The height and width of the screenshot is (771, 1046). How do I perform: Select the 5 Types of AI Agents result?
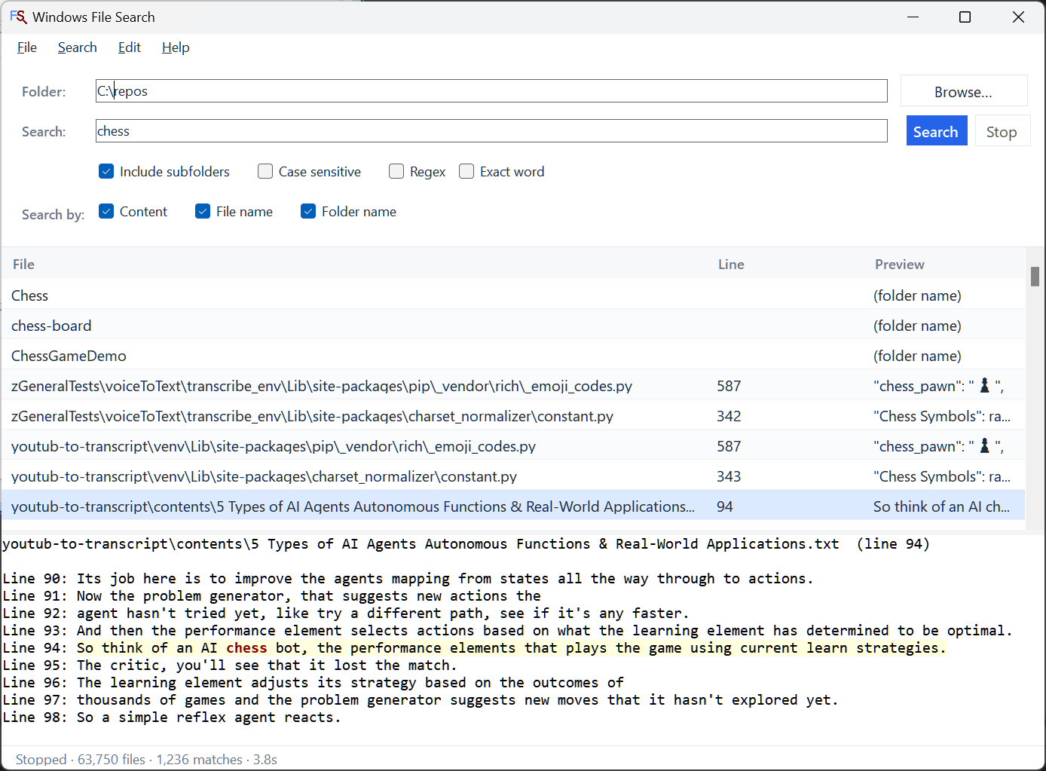[x=513, y=506]
